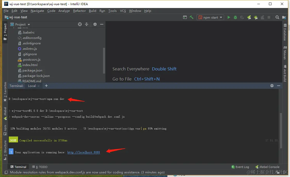Open the Refactor menu
Screen dimensions: 290x177
79,11
